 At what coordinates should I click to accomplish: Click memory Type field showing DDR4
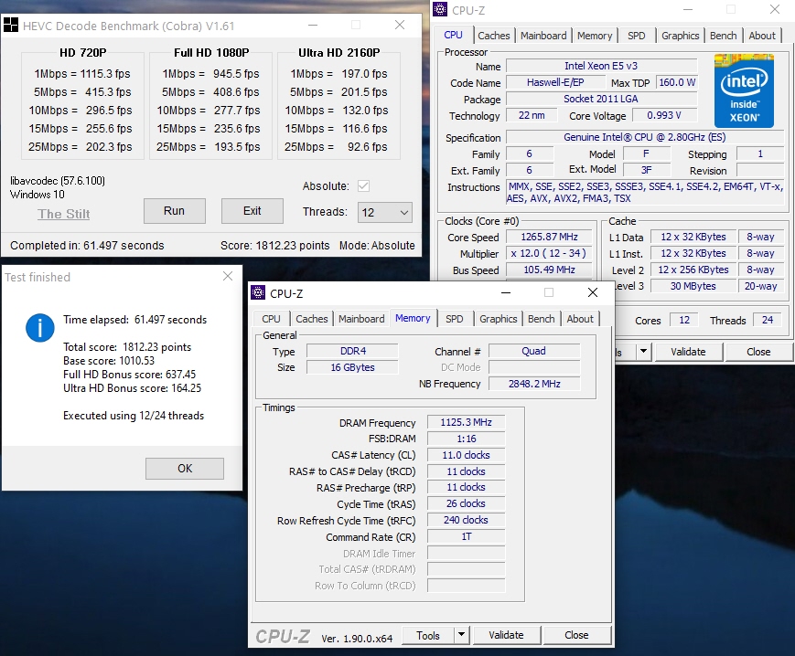352,351
